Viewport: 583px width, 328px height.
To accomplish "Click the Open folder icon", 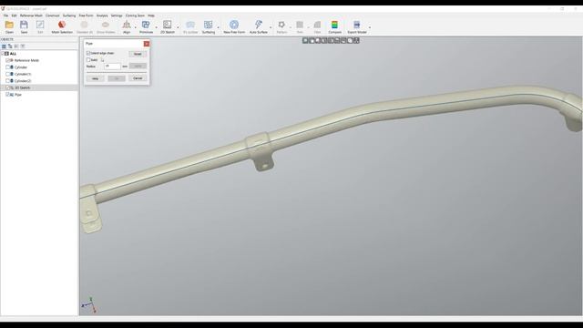I will (x=9, y=25).
